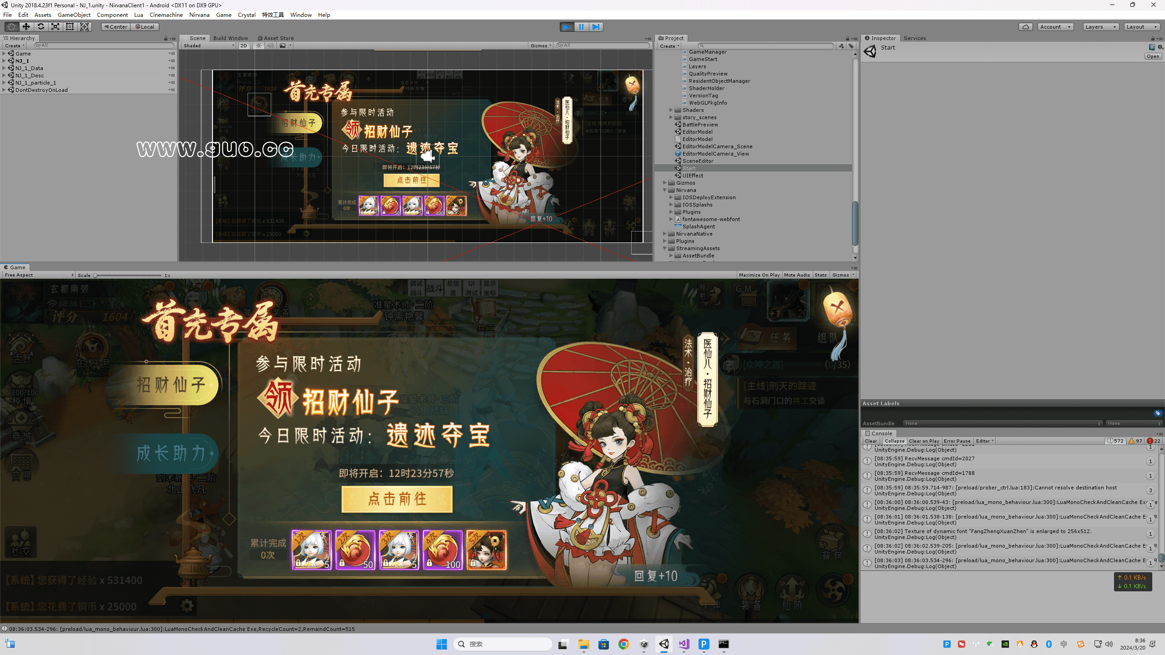Click the cloud services icon
Viewport: 1165px width, 655px height.
click(x=1025, y=27)
